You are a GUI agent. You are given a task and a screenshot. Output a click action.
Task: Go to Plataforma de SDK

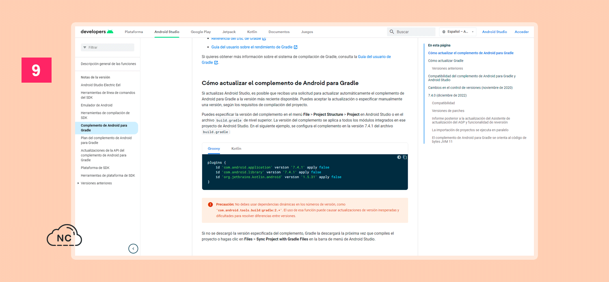tap(95, 168)
